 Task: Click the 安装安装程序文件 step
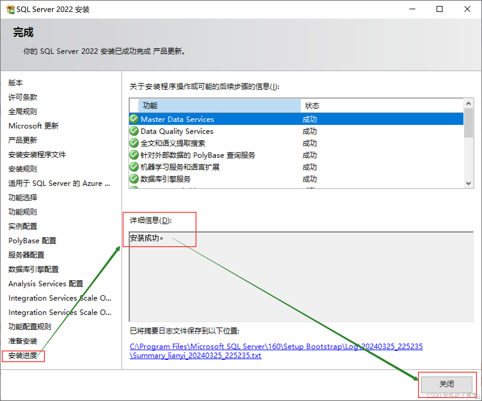[x=37, y=154]
